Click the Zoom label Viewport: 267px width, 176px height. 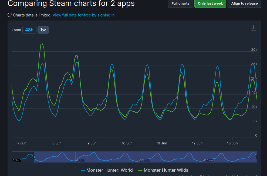[x=16, y=30]
